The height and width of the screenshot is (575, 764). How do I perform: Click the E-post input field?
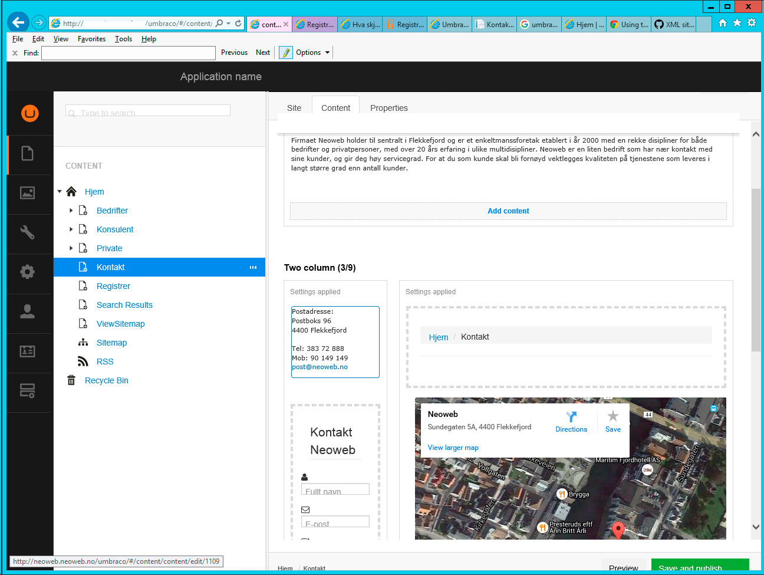point(335,521)
